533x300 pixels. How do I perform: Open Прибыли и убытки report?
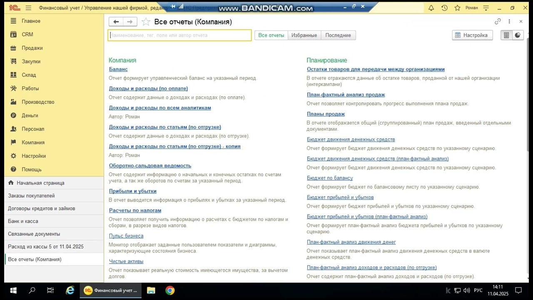tap(132, 191)
